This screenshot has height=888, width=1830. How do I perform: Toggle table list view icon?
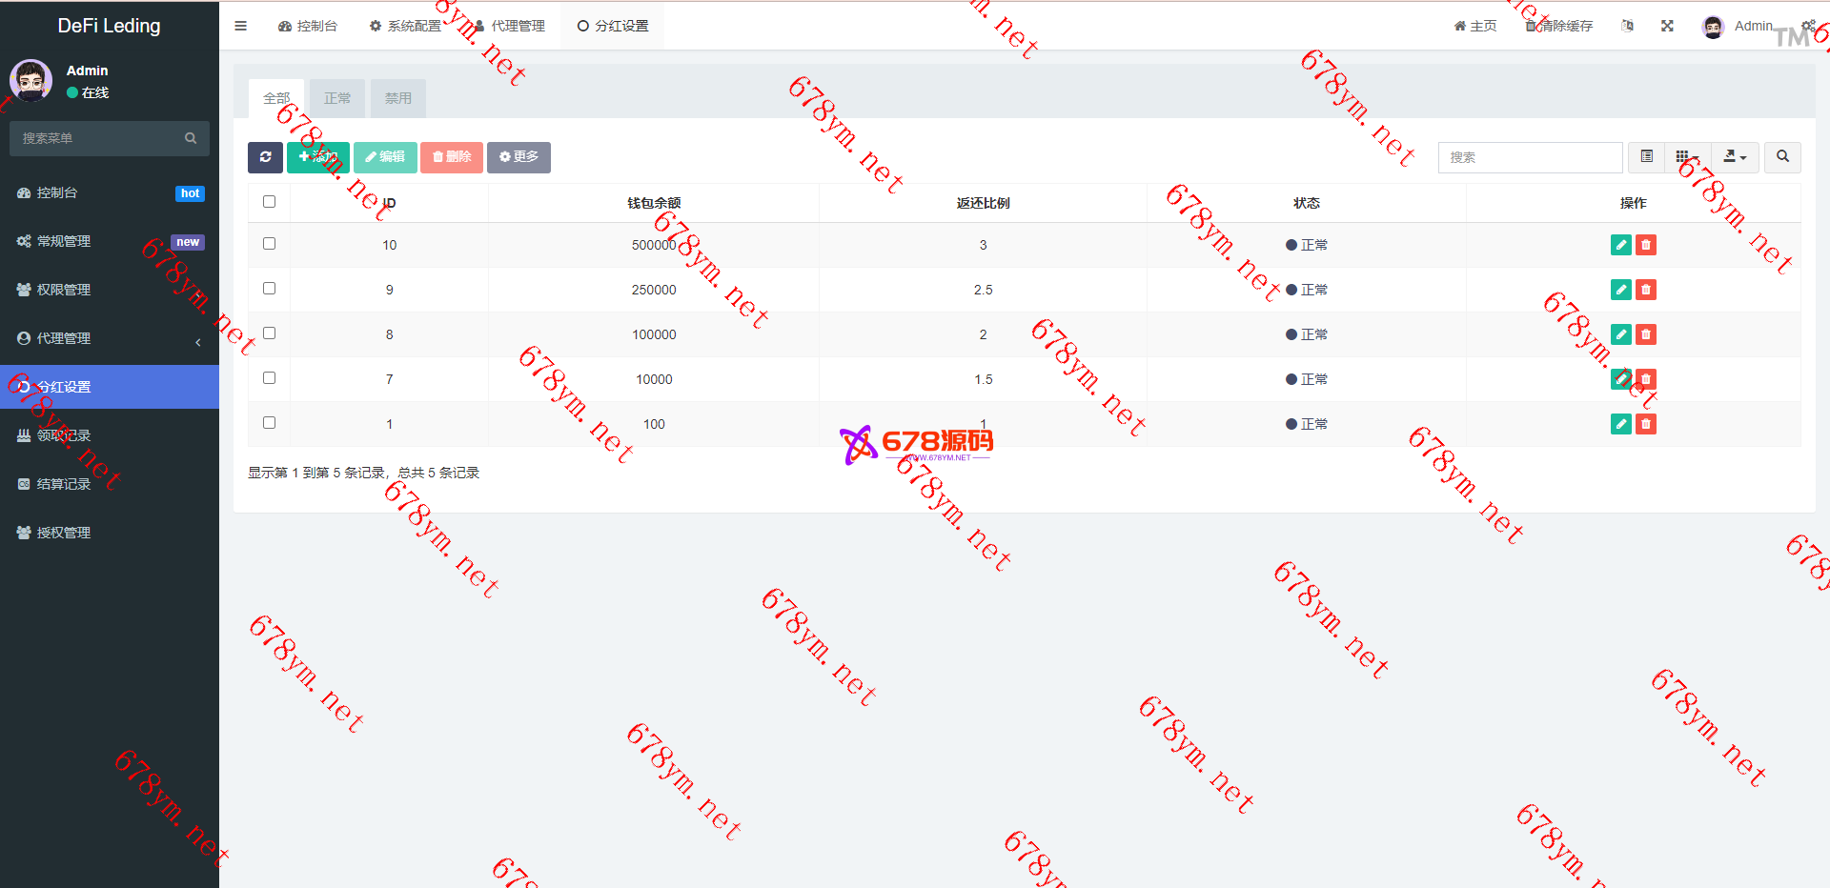tap(1646, 157)
